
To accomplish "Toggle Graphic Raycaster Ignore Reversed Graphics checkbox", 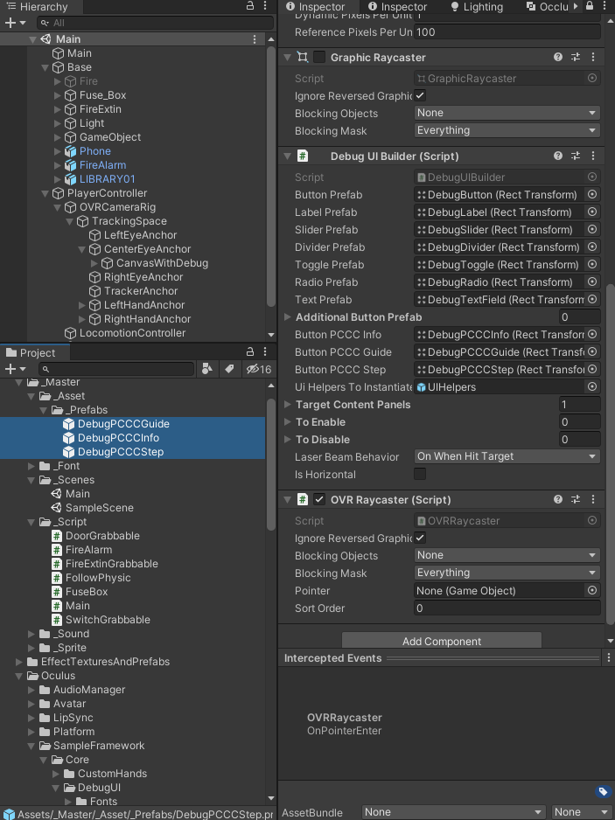I will click(420, 95).
